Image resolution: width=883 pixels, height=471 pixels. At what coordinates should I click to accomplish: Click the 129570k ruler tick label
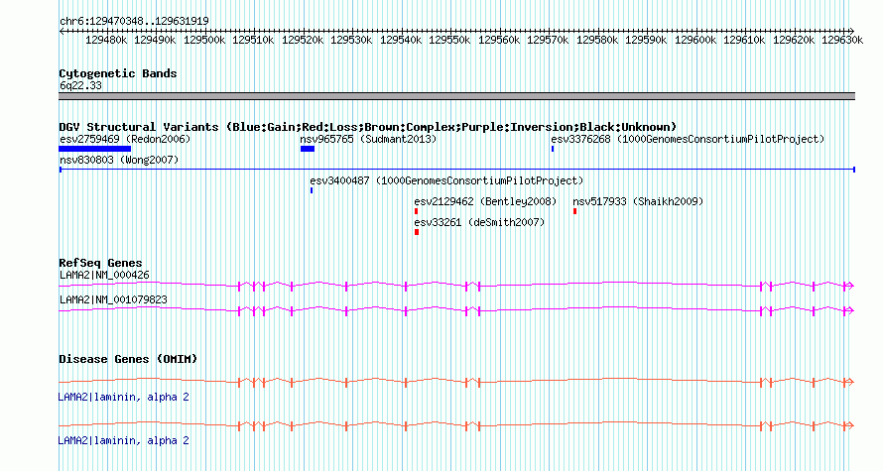tap(548, 40)
